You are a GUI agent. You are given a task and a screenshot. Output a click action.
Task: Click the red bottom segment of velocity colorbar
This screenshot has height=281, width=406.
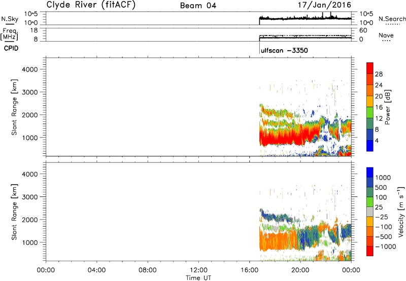point(370,251)
